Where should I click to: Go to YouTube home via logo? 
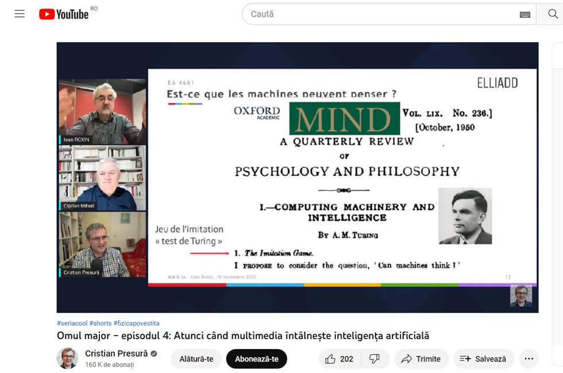click(x=64, y=14)
